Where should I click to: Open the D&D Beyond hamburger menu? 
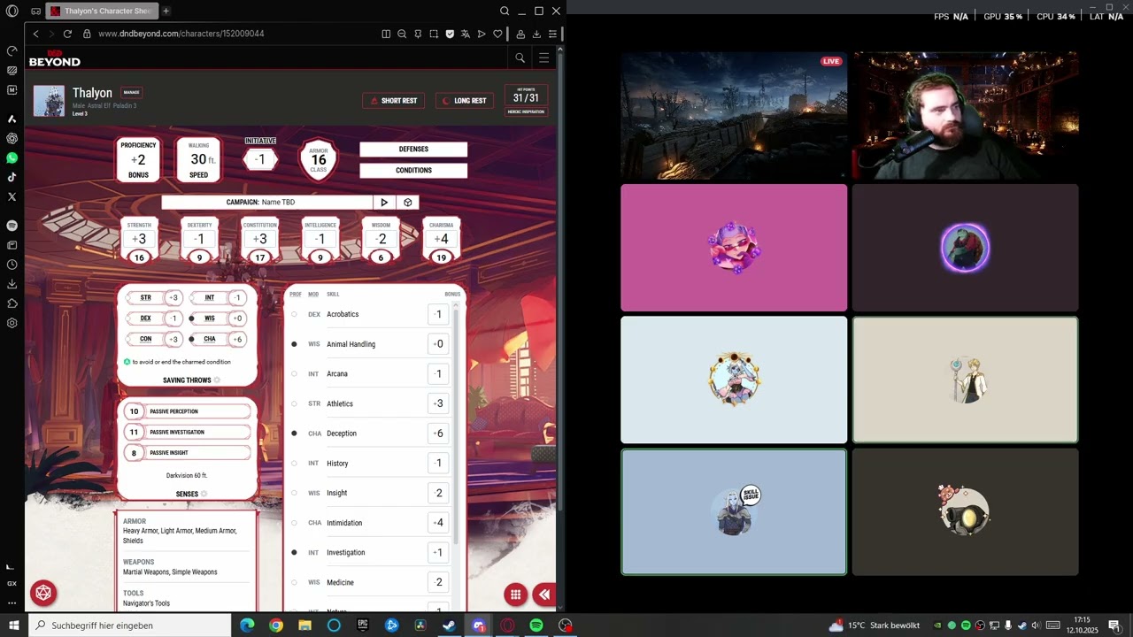pyautogui.click(x=544, y=58)
